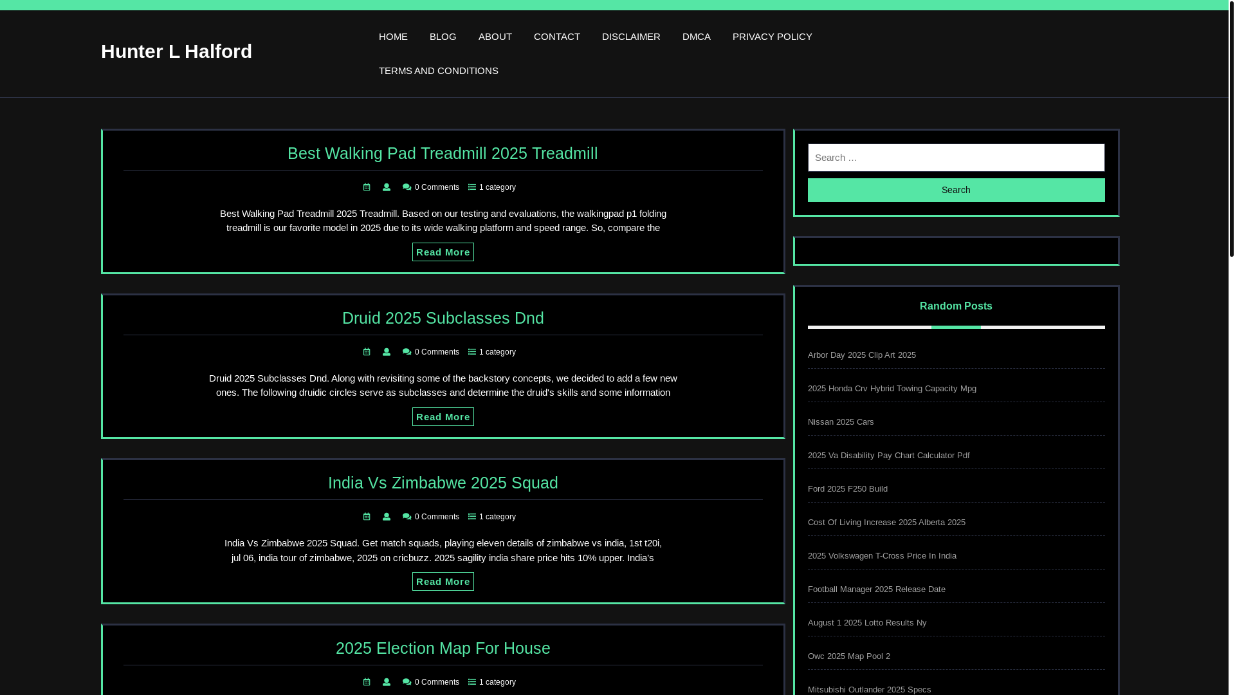Navigate to the Contact page
The height and width of the screenshot is (695, 1235).
click(x=556, y=37)
